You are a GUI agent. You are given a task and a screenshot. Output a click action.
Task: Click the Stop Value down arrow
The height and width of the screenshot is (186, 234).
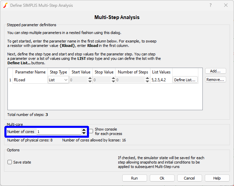(113, 82)
